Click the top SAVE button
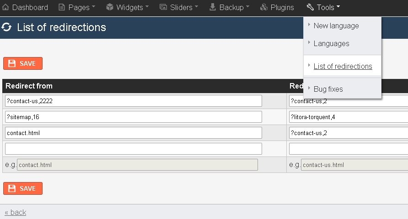The width and height of the screenshot is (408, 219). click(23, 63)
